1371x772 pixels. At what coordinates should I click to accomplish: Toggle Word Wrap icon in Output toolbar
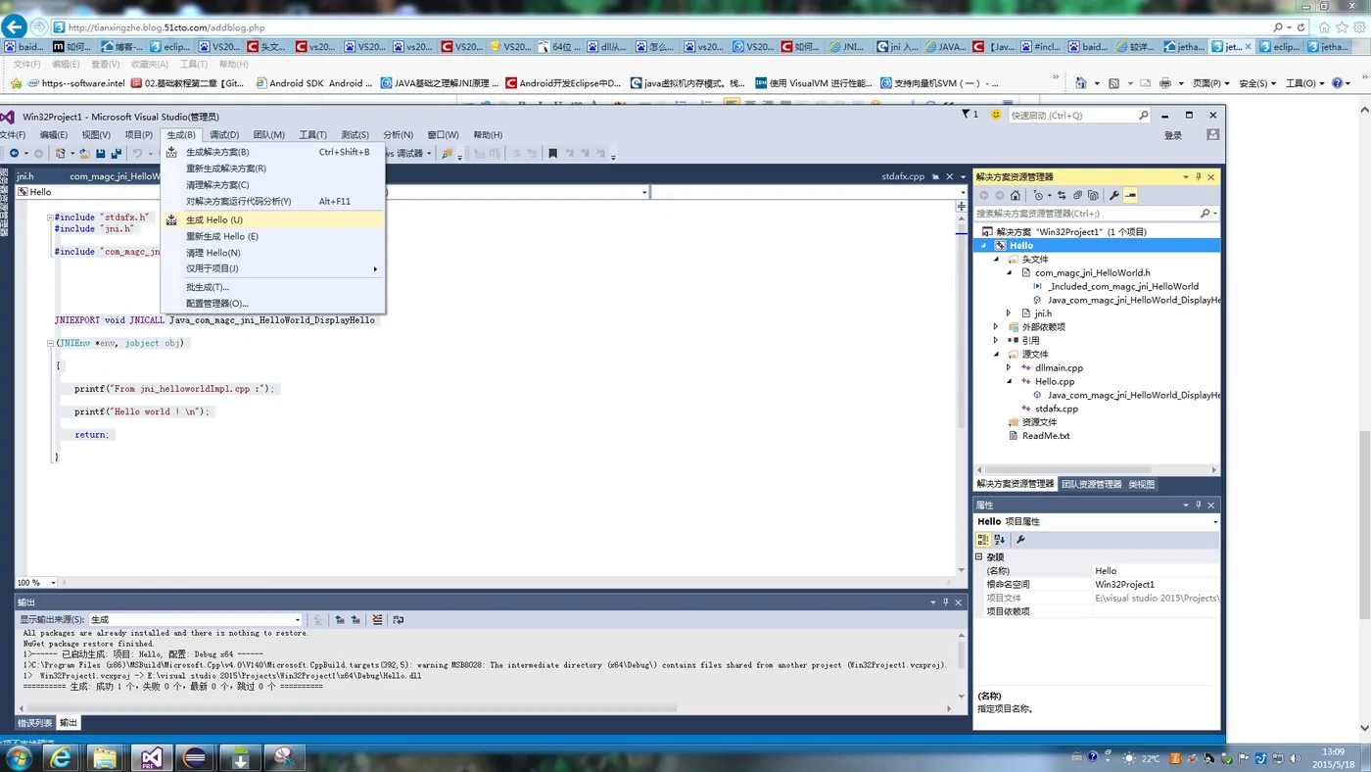398,619
